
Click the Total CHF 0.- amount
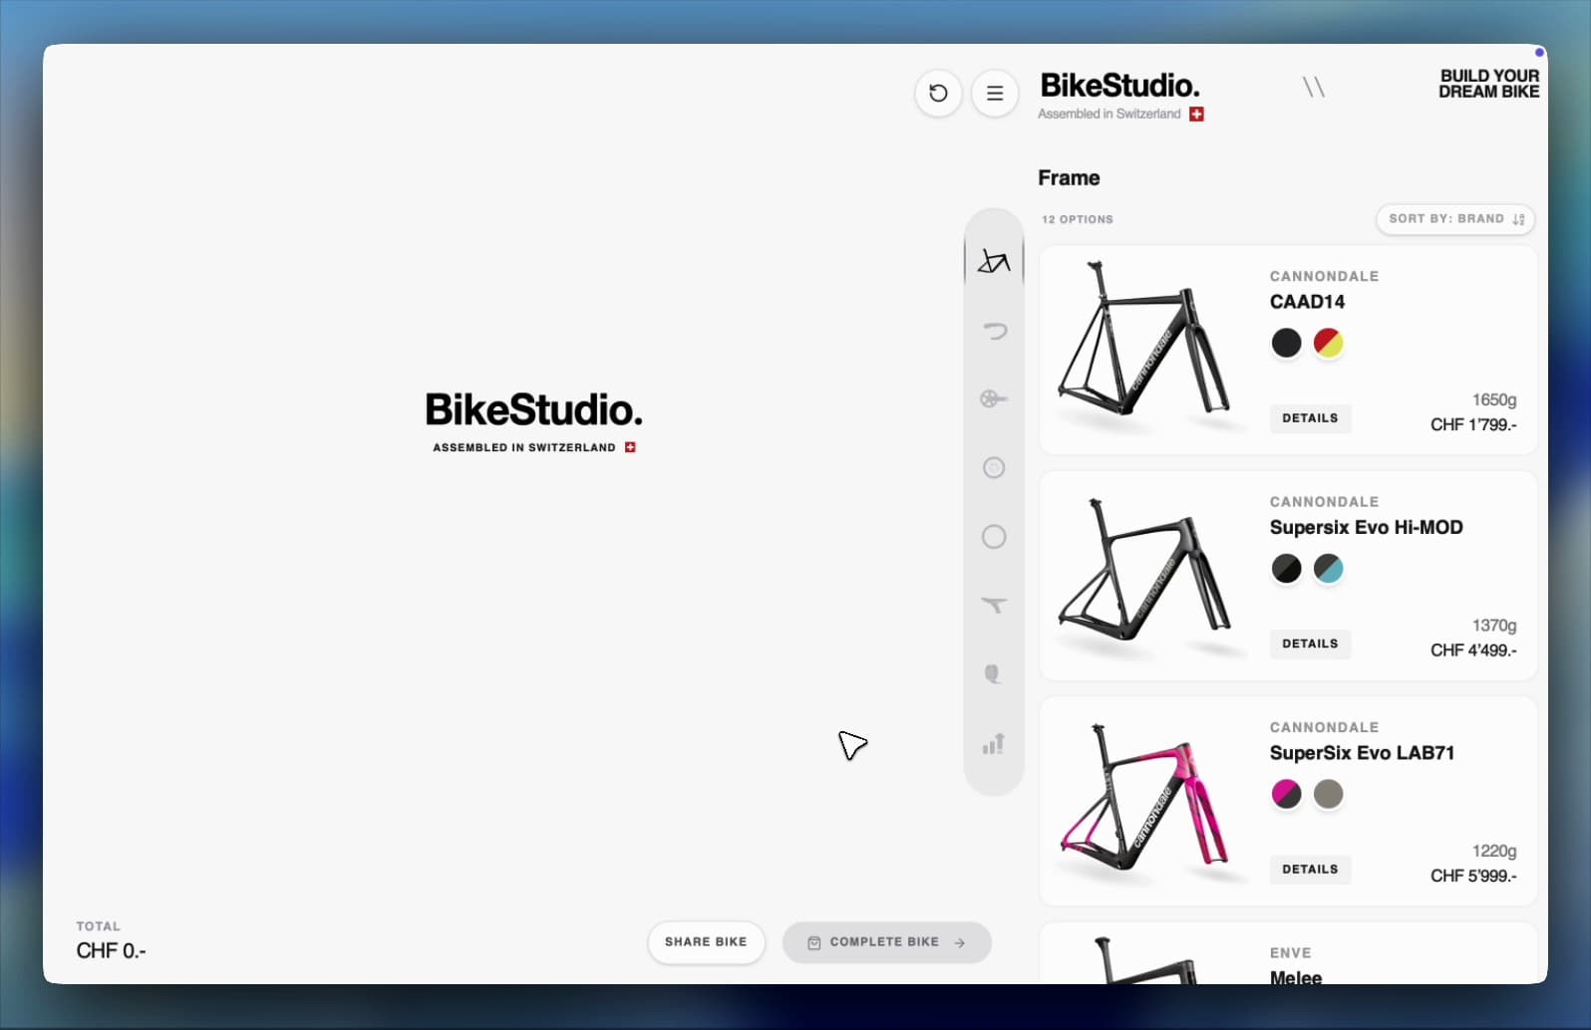click(111, 951)
